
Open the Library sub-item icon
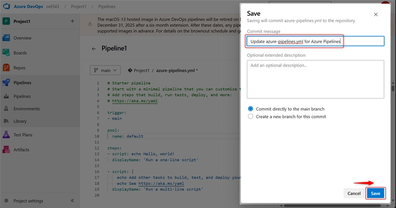7,121
